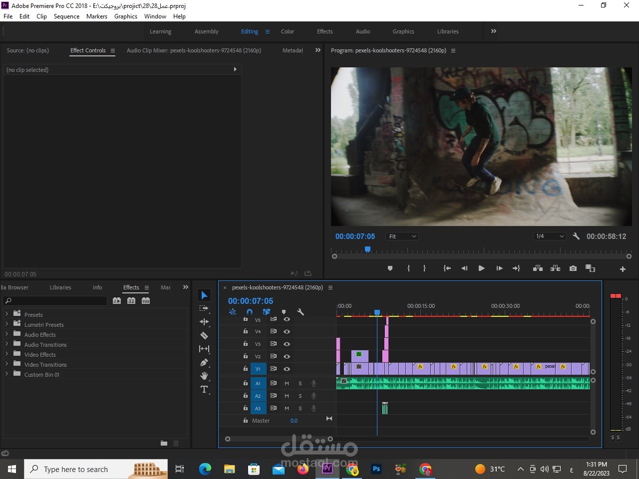
Task: Select the Razor tool
Action: pos(204,335)
